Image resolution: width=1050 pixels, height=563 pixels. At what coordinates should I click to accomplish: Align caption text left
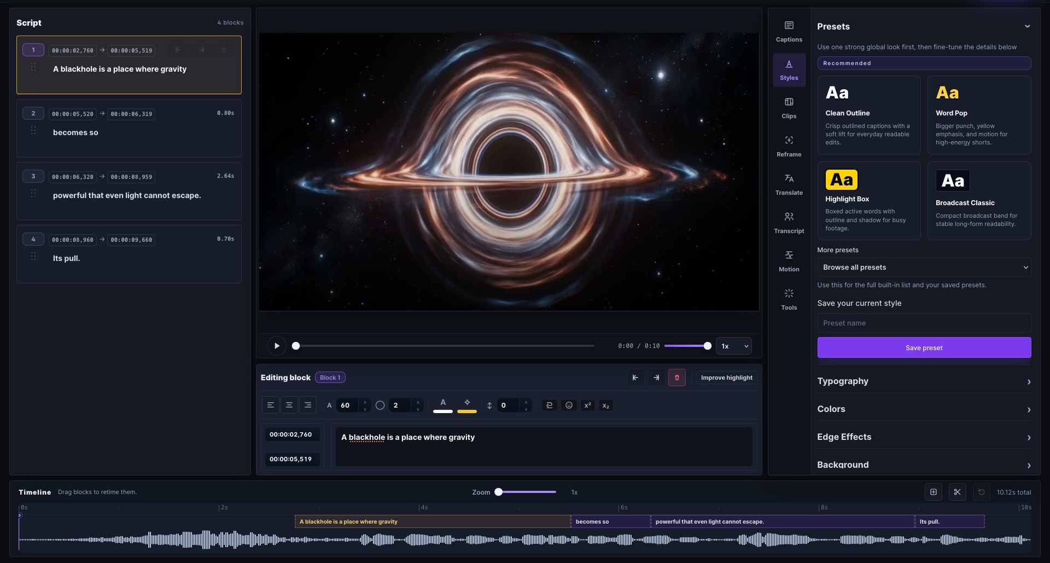pos(270,405)
